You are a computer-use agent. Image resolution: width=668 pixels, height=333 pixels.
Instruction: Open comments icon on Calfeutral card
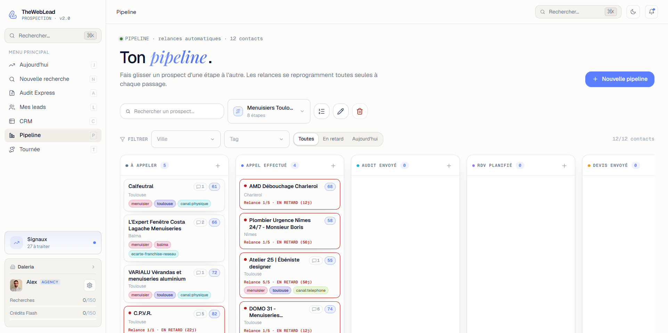200,187
